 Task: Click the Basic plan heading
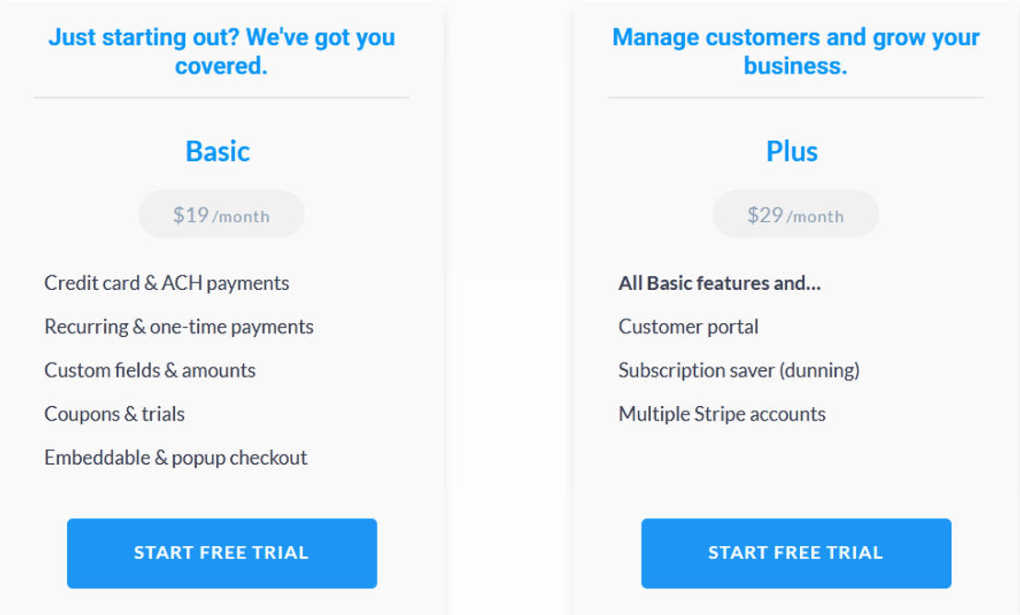point(218,151)
